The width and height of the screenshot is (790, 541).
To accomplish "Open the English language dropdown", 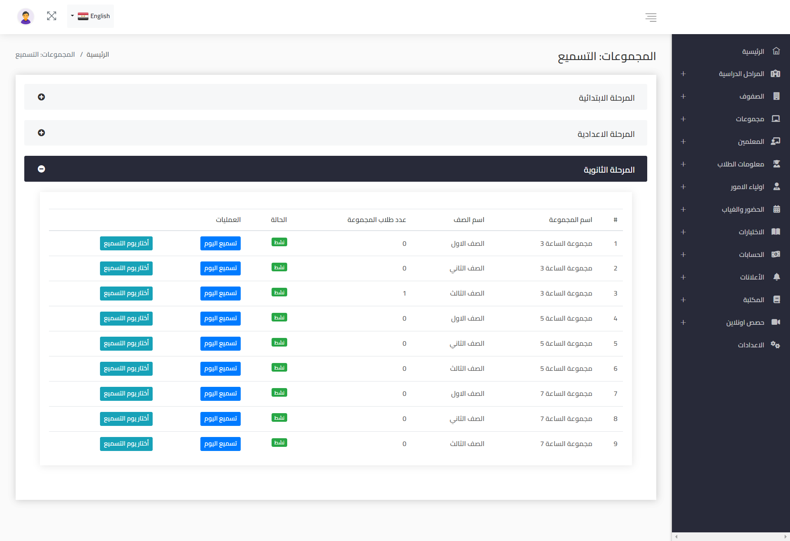I will [x=91, y=16].
